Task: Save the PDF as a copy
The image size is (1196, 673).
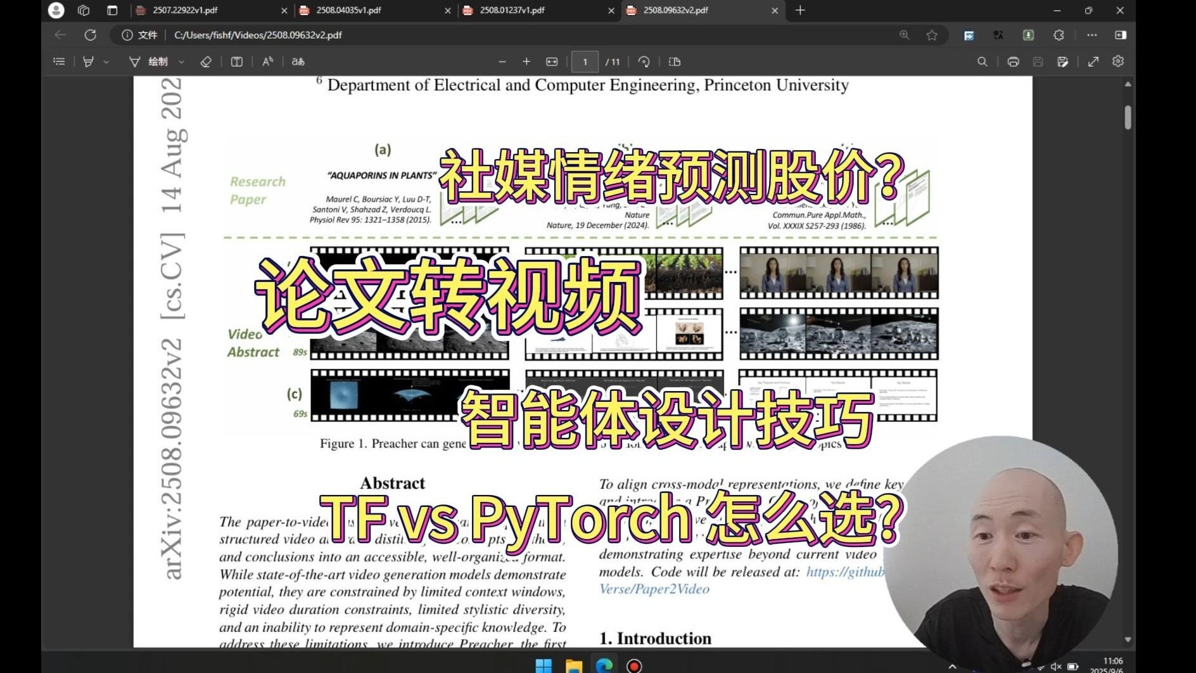Action: click(x=1062, y=61)
